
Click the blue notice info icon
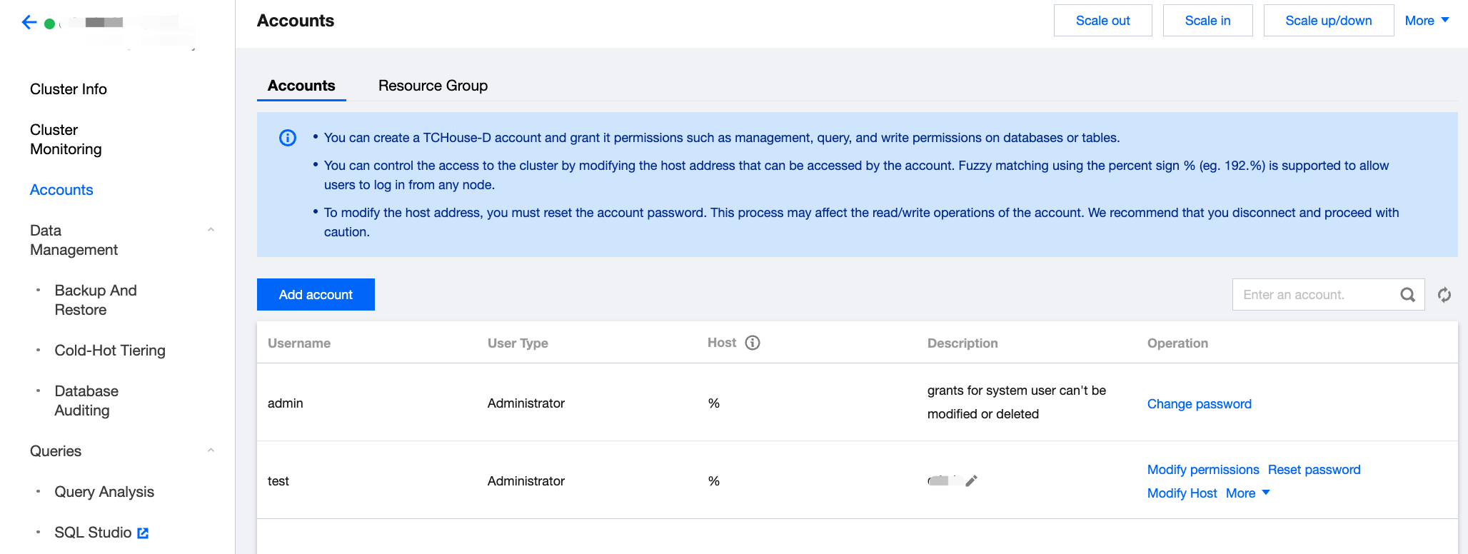pos(288,138)
